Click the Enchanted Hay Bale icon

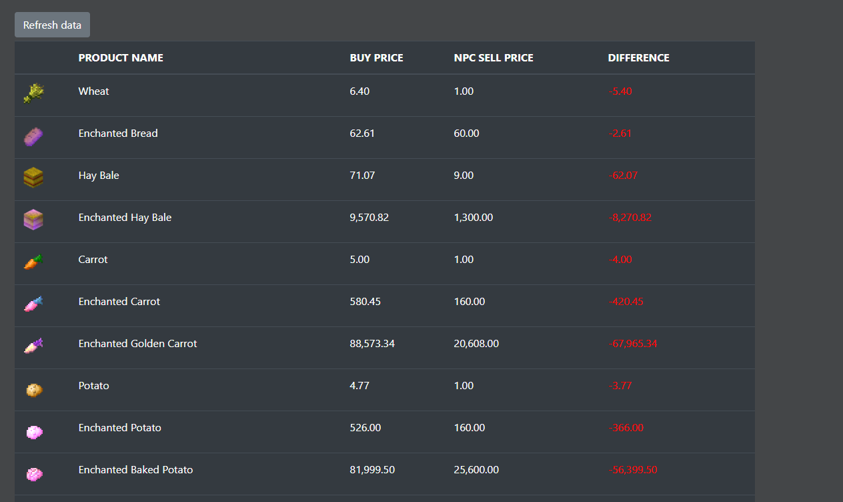pos(33,220)
